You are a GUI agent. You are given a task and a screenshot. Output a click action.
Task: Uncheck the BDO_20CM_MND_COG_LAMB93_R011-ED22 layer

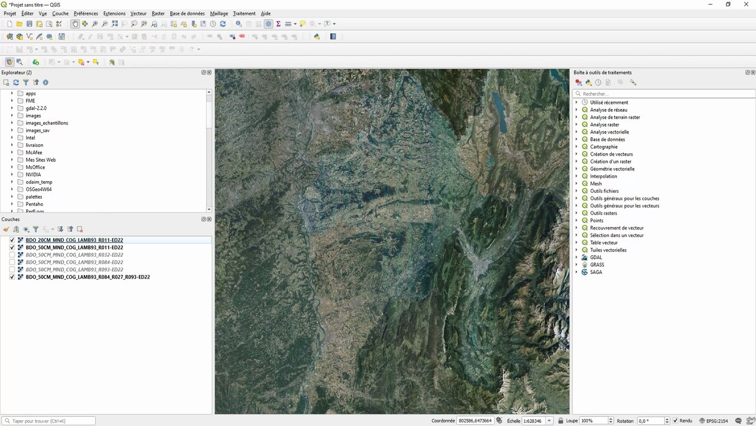[12, 240]
